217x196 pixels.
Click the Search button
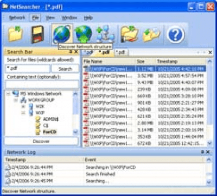65,69
